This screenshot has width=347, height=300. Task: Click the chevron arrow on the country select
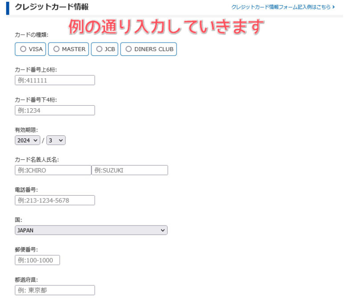(x=163, y=230)
